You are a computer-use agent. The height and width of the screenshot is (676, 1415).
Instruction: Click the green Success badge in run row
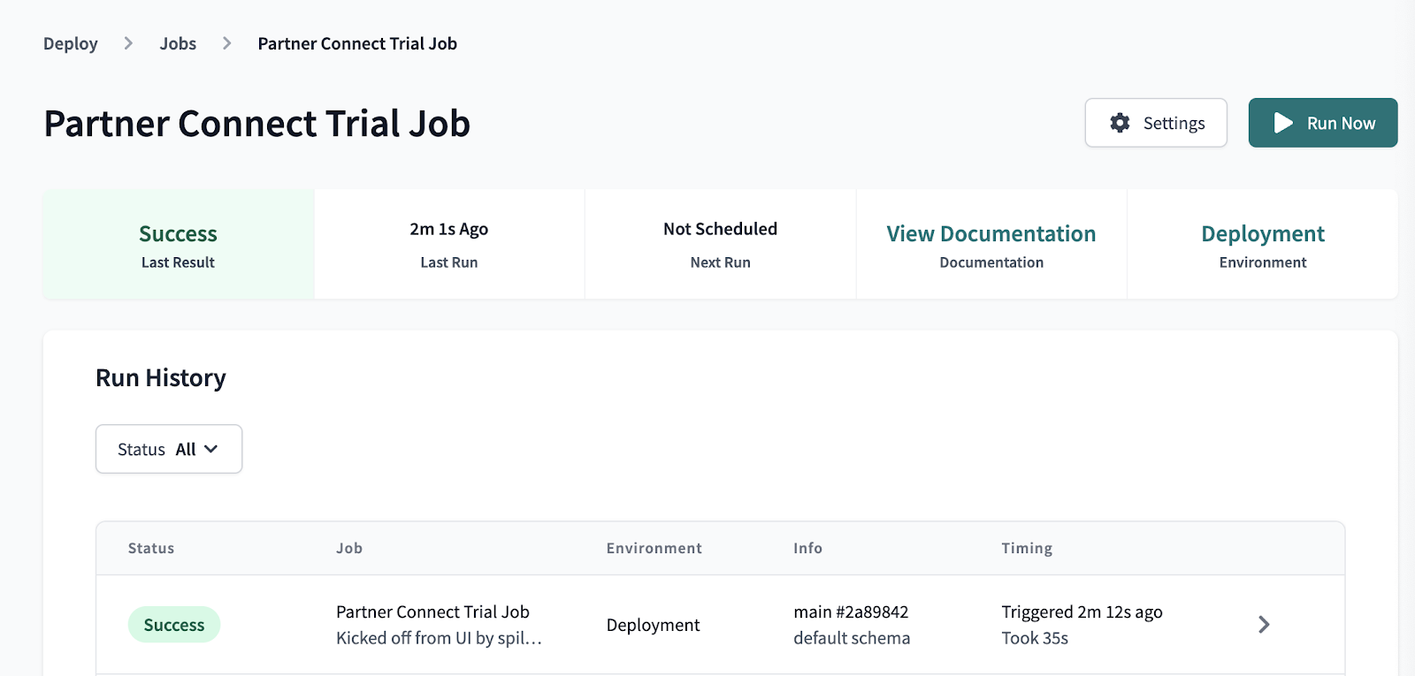(x=174, y=625)
